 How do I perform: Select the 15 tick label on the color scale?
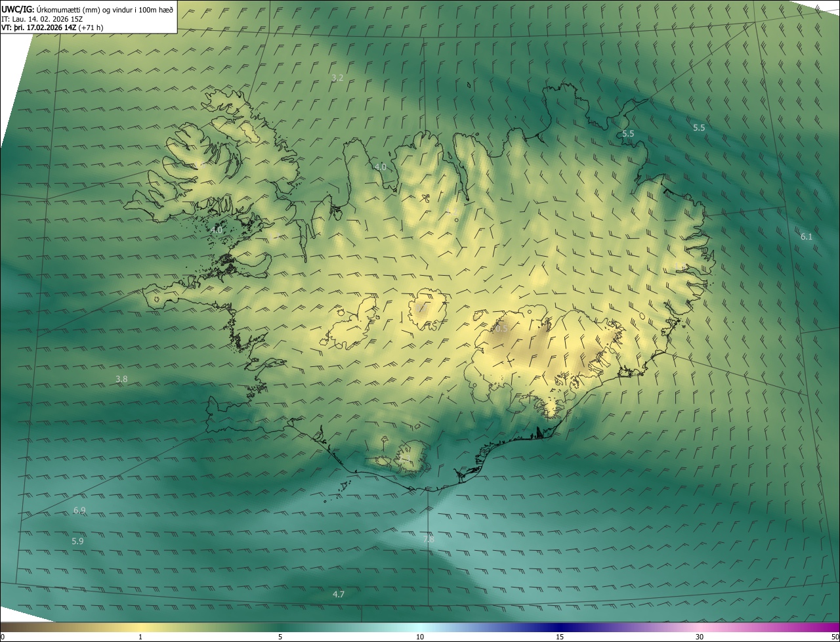pos(560,637)
